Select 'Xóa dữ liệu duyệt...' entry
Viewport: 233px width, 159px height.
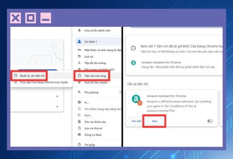click(97, 82)
